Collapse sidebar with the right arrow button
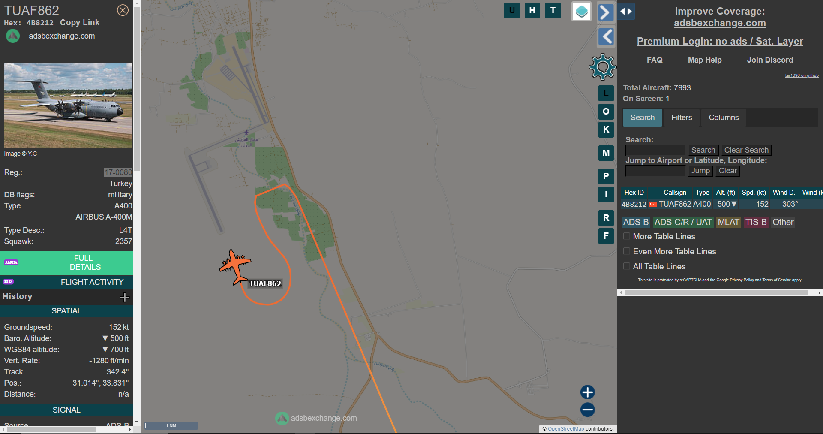The width and height of the screenshot is (823, 434). pyautogui.click(x=605, y=12)
